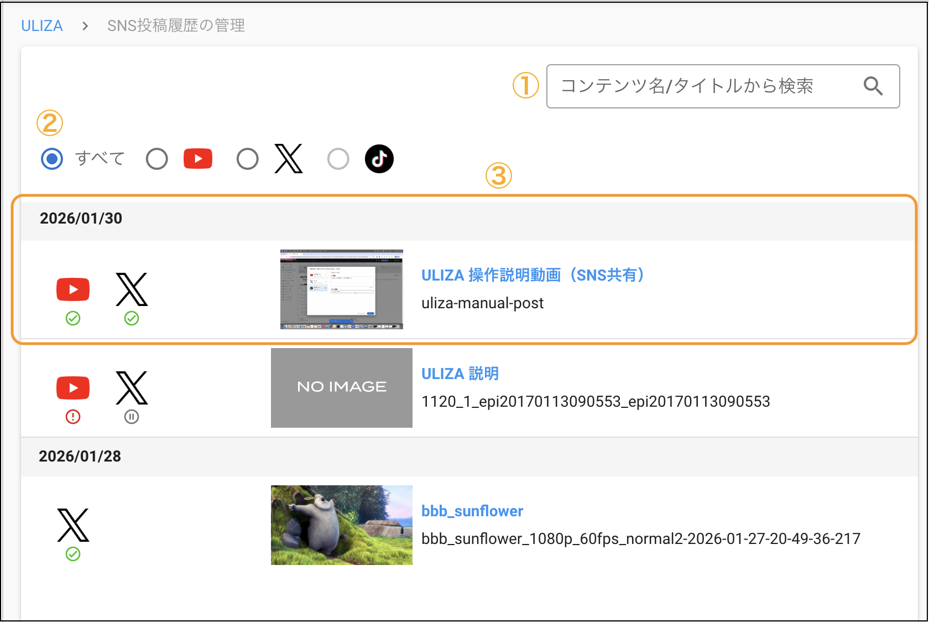
Task: Click the X logo in the filter row
Action: pyautogui.click(x=289, y=159)
